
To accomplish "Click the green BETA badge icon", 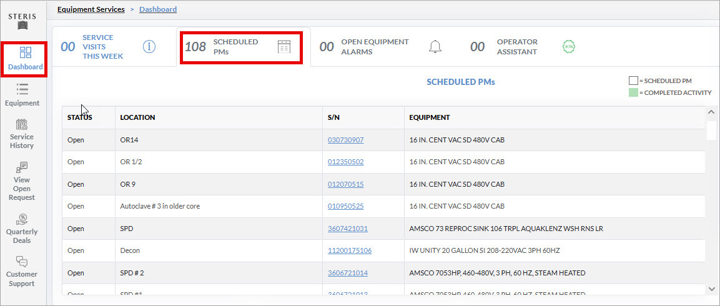I will click(x=569, y=46).
